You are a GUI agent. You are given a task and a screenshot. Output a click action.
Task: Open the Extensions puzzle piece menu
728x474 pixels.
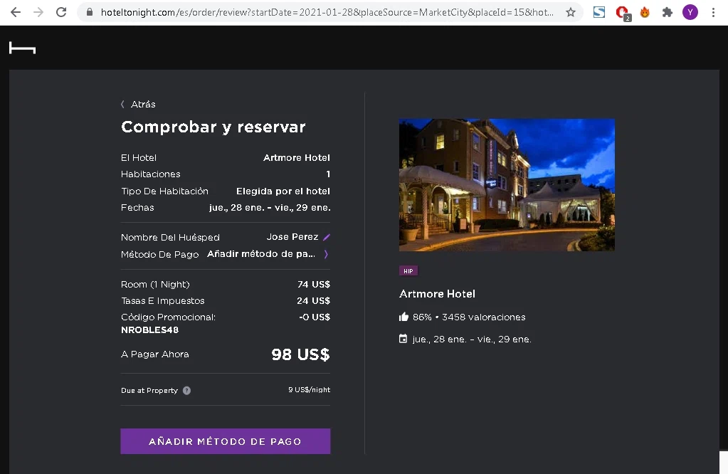click(668, 12)
